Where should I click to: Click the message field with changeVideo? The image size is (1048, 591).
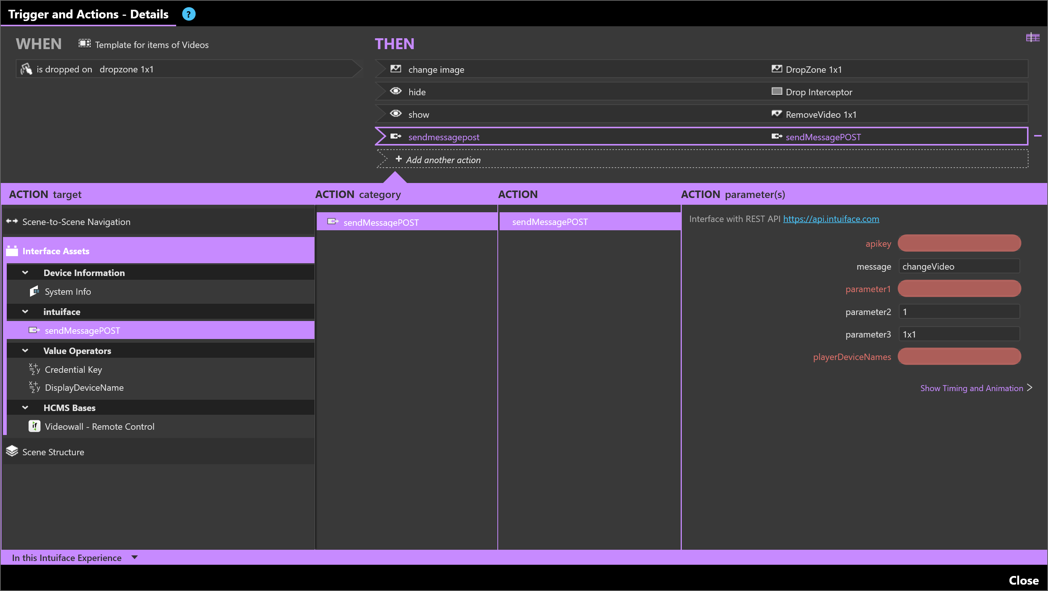959,266
